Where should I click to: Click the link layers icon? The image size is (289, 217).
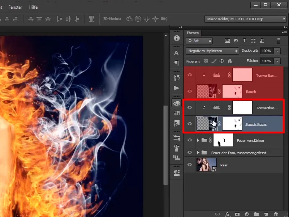217,214
